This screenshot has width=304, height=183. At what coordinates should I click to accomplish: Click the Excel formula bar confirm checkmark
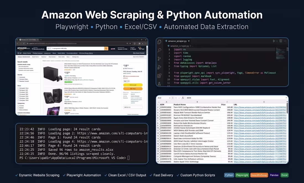click(x=179, y=98)
